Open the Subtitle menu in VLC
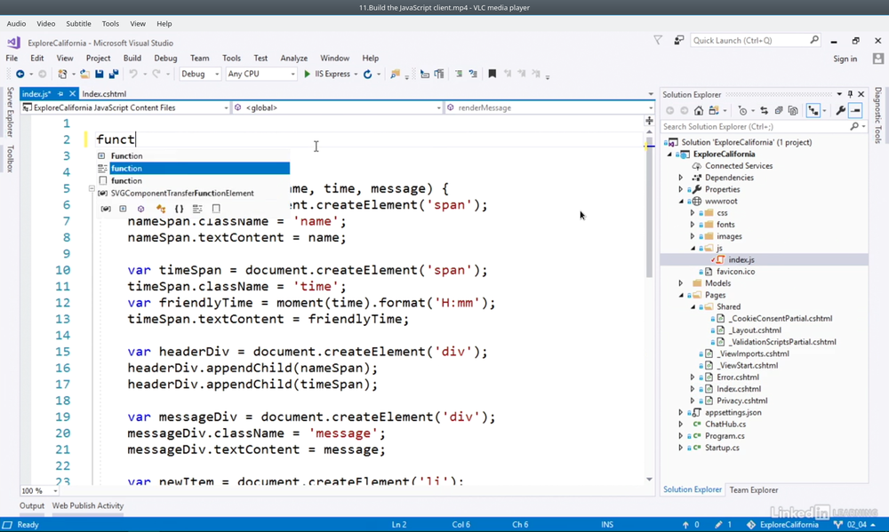 pos(78,24)
